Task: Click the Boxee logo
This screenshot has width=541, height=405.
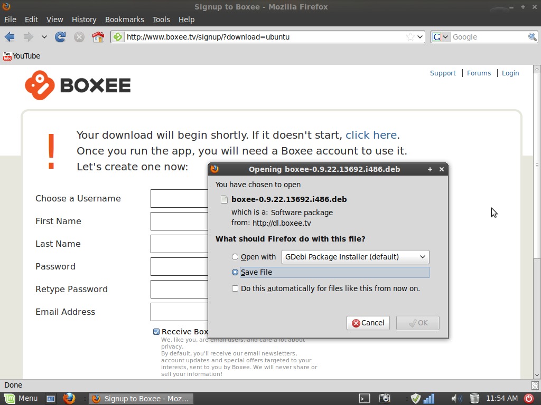Action: tap(78, 85)
